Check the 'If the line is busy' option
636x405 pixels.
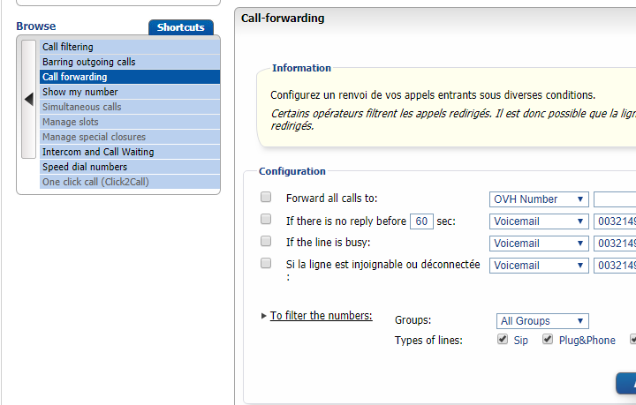(x=266, y=241)
